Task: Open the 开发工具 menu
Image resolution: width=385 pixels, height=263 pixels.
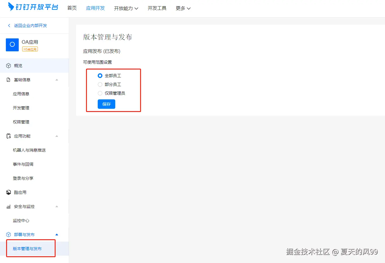Action: pos(157,8)
